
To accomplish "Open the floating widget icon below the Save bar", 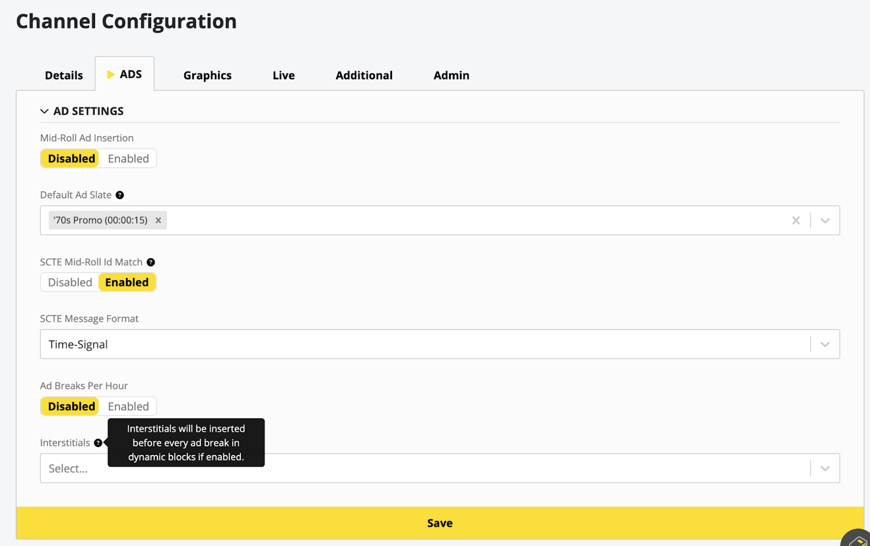I will [857, 539].
